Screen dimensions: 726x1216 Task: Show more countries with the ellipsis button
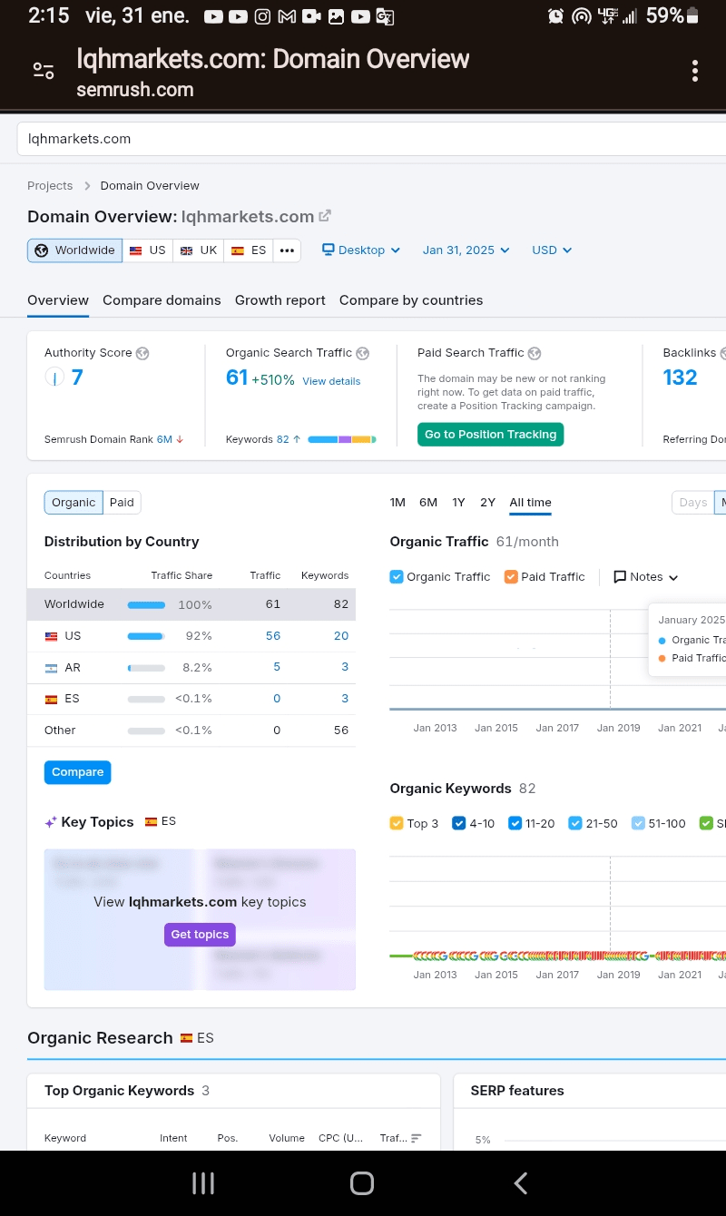tap(287, 250)
